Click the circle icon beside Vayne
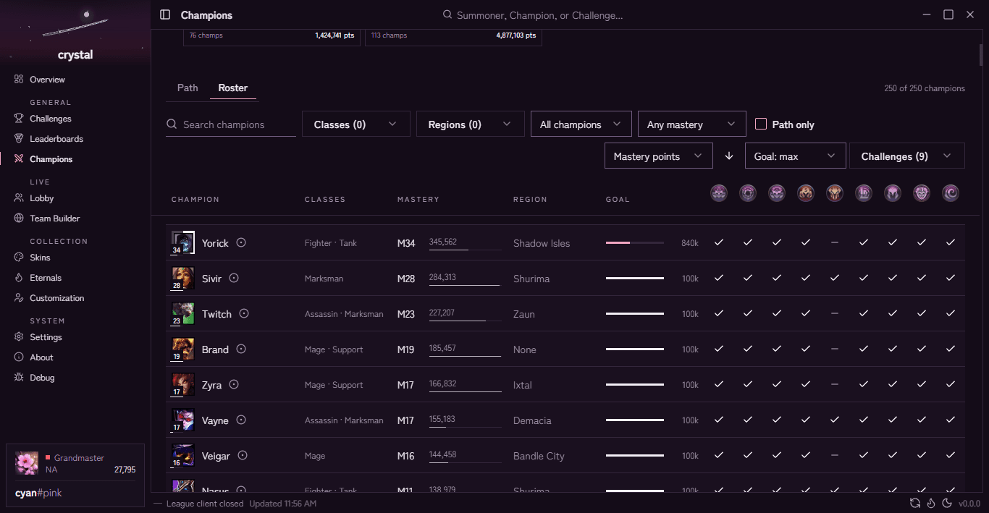This screenshot has width=989, height=513. pyautogui.click(x=241, y=420)
